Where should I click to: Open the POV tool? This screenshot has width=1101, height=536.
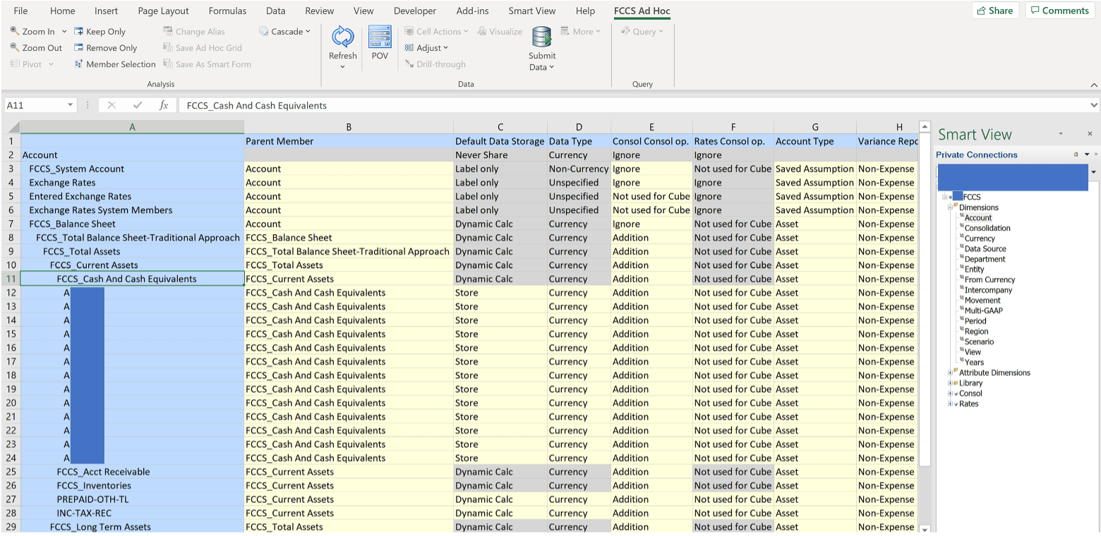(x=380, y=42)
